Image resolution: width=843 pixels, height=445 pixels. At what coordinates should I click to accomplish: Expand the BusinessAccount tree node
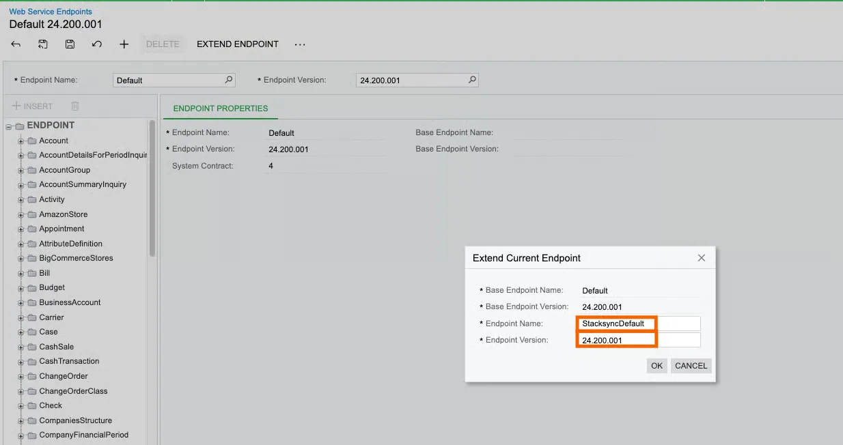point(20,303)
